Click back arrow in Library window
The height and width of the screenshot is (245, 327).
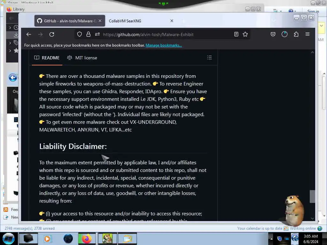[11, 18]
